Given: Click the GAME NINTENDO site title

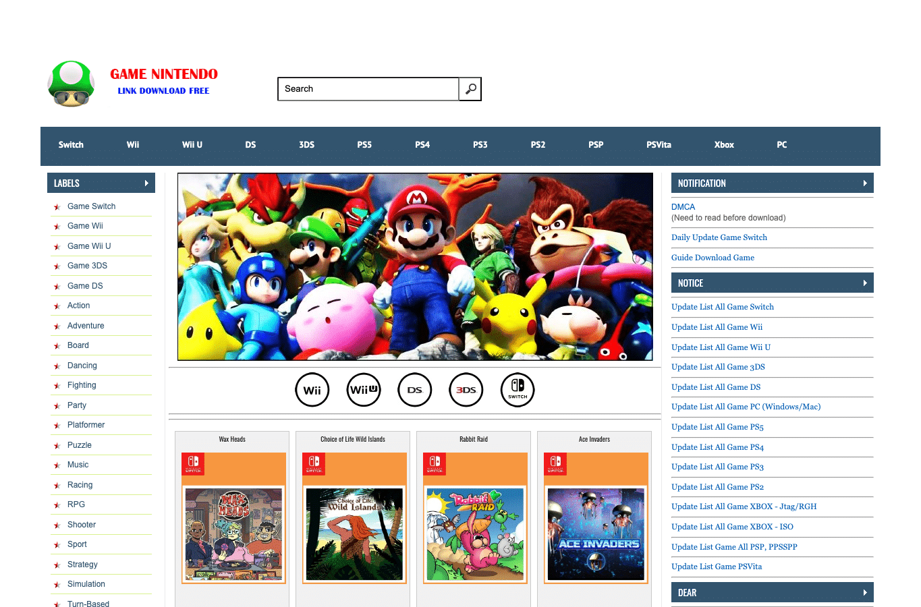Looking at the screenshot, I should click(164, 74).
